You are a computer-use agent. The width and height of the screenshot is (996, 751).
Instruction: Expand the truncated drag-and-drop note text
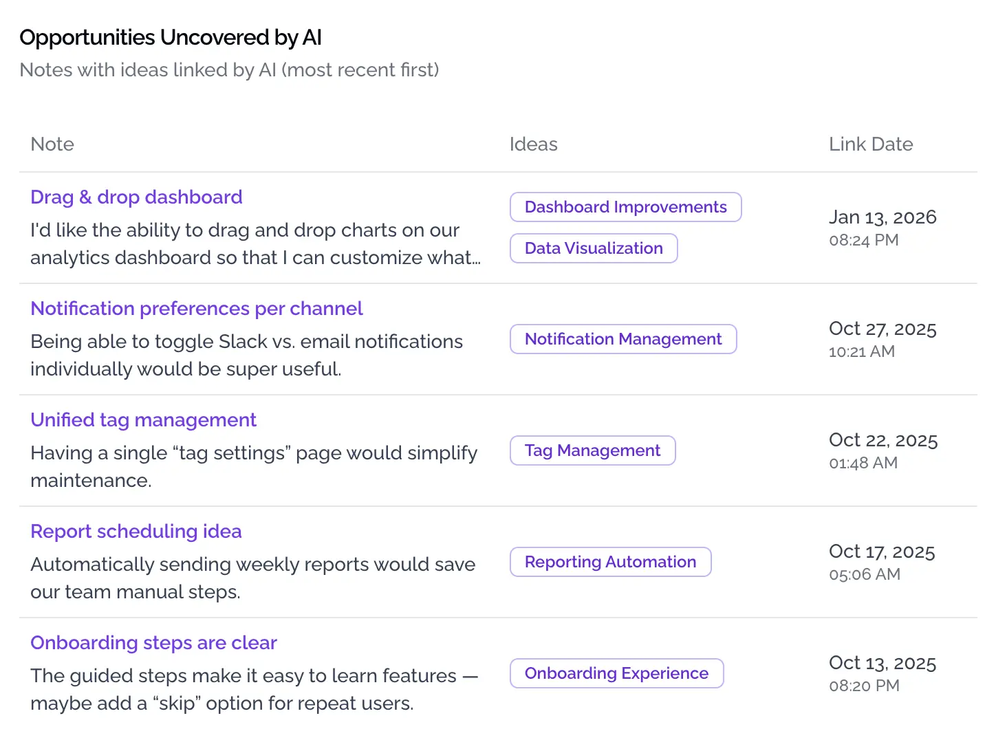point(255,244)
